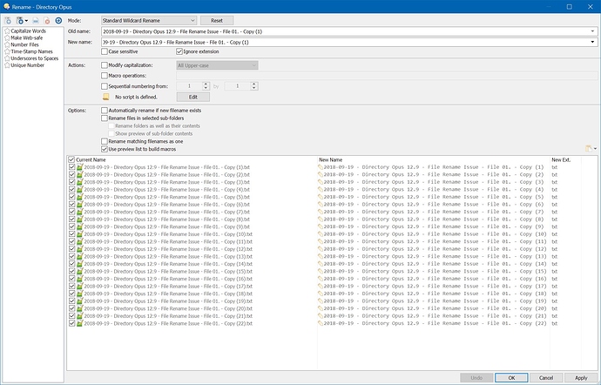Click the file icon of Copy (12).txt row
The height and width of the screenshot is (385, 601).
tap(80, 249)
